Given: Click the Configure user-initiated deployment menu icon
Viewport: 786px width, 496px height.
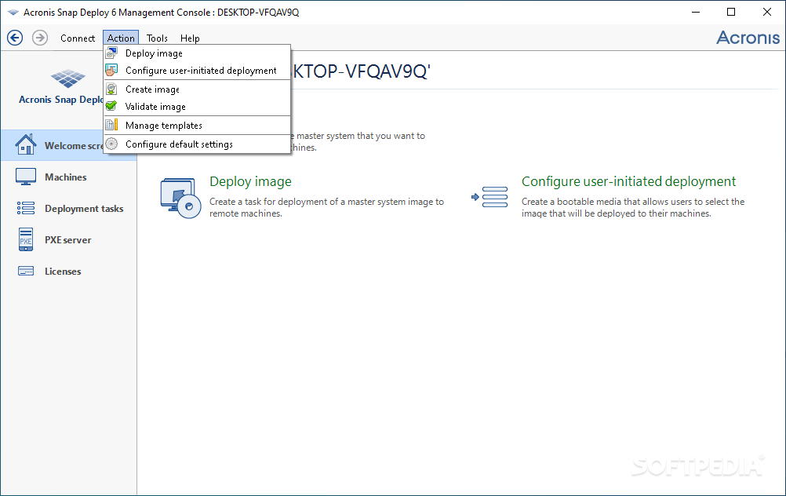Looking at the screenshot, I should coord(111,70).
